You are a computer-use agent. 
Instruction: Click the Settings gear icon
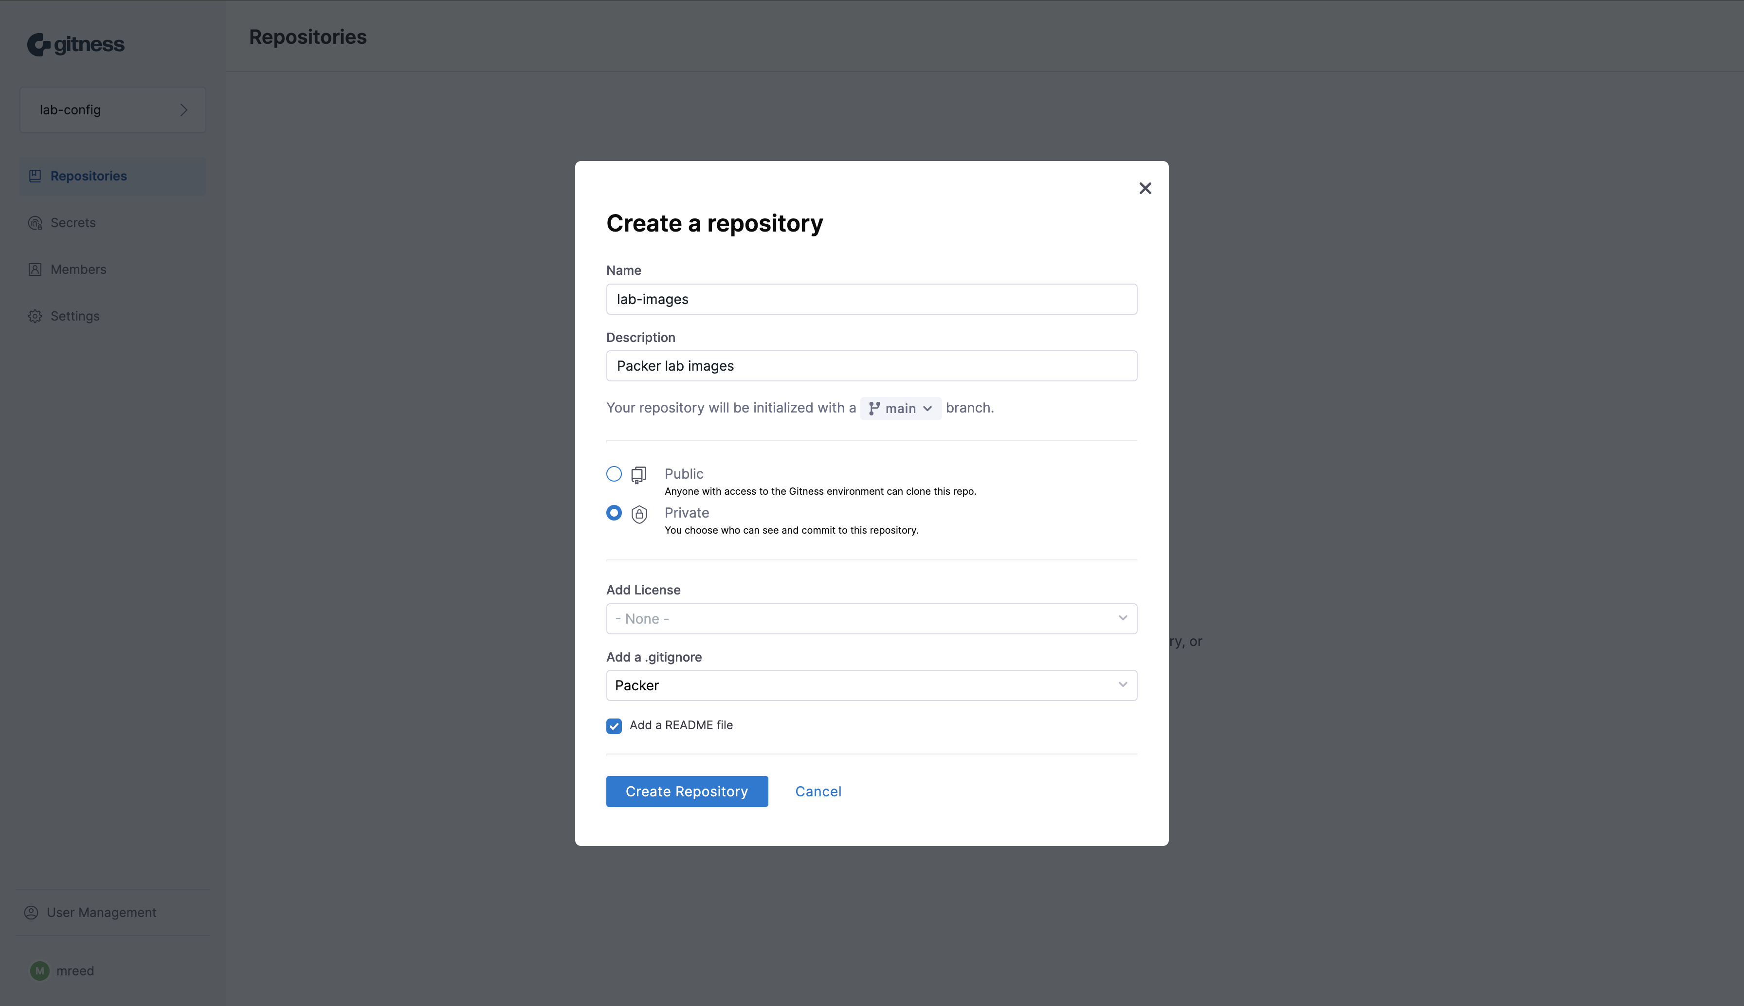(x=35, y=316)
